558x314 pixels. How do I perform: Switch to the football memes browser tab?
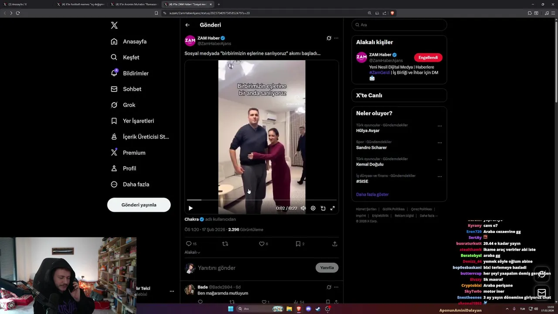click(81, 4)
